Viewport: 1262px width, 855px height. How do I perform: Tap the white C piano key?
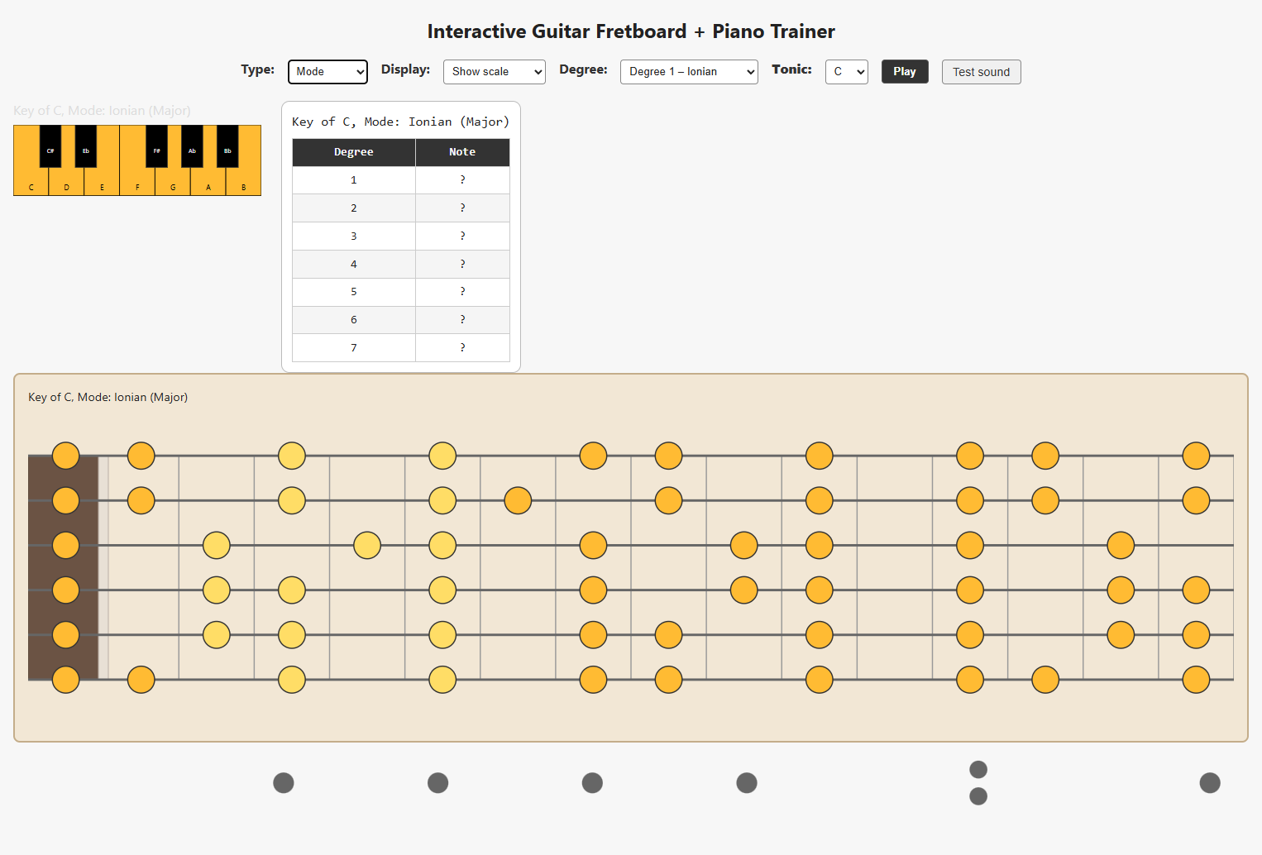click(x=31, y=183)
